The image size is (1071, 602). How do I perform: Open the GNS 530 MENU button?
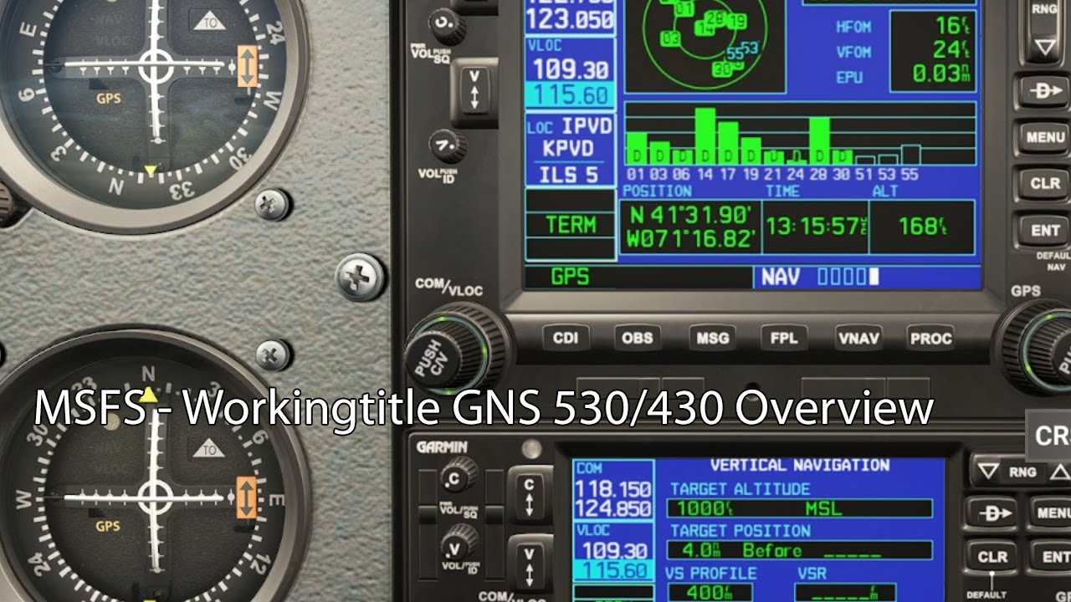pyautogui.click(x=1044, y=136)
